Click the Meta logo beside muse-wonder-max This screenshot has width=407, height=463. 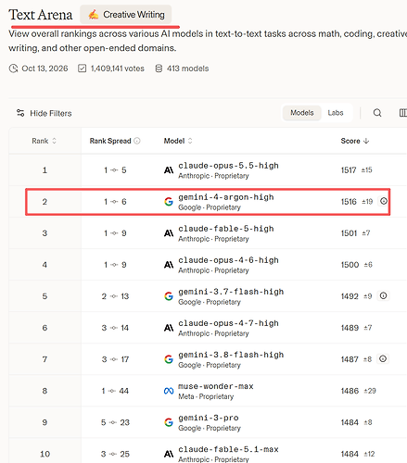[x=169, y=391]
